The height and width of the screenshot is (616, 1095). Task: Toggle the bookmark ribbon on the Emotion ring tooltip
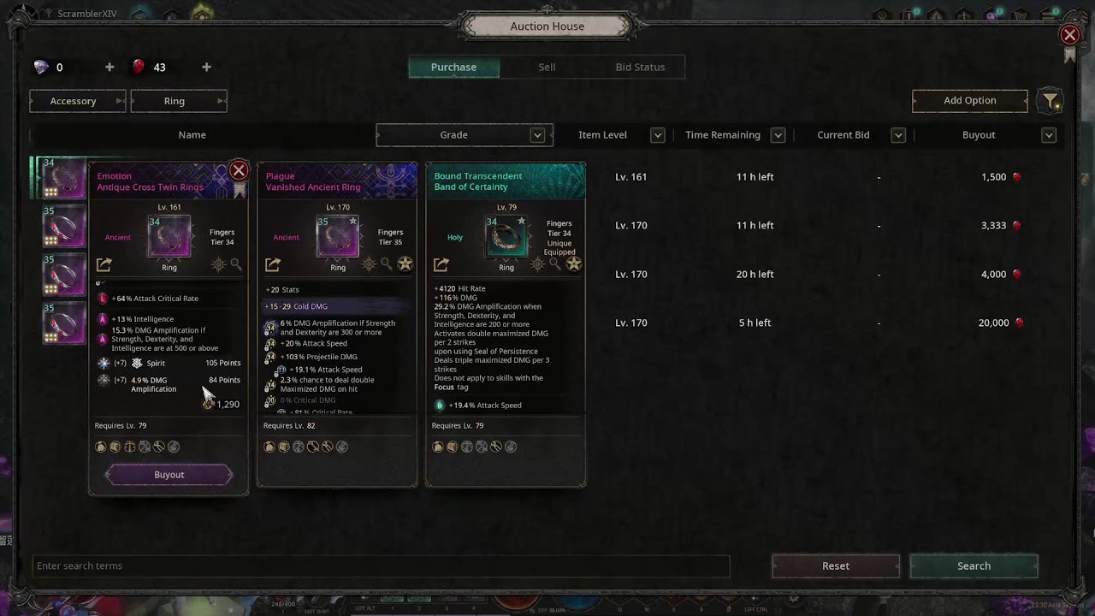(x=239, y=190)
